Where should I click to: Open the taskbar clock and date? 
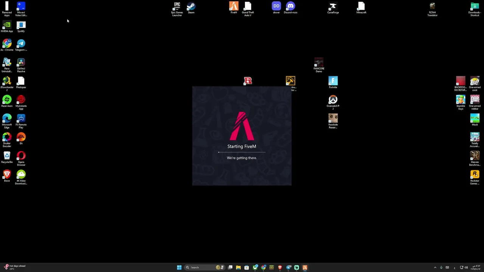475,267
